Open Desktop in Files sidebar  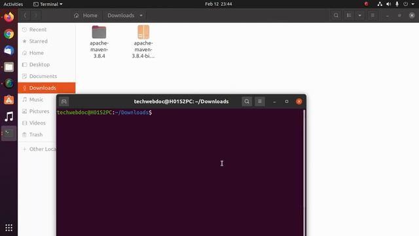pyautogui.click(x=46, y=64)
